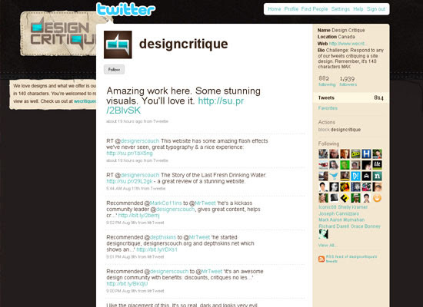Open the blue 'D!' avatar in Following
The height and width of the screenshot is (307, 423).
(x=355, y=176)
